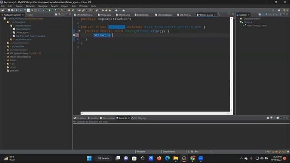Expand the oopsinheritance package node

(x=8, y=39)
